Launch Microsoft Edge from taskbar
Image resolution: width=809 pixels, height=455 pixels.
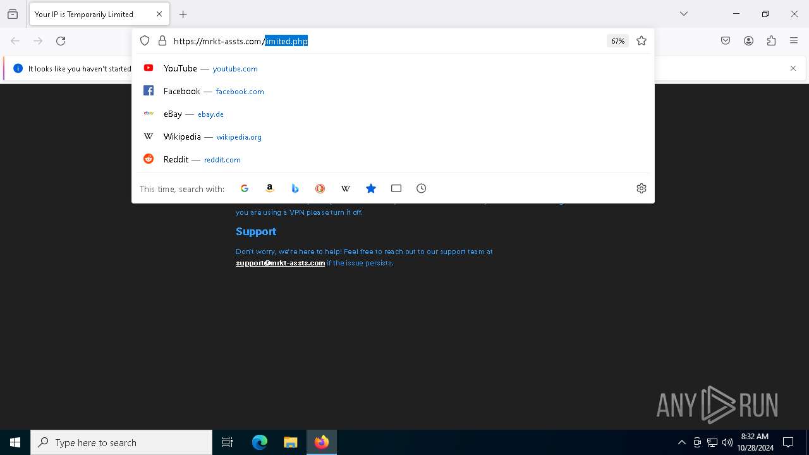(260, 442)
